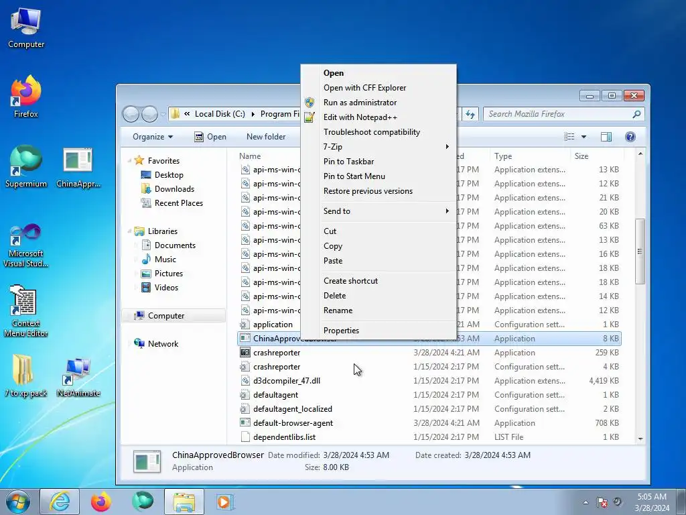Open Internet Explorer from the taskbar
The width and height of the screenshot is (686, 515).
(x=60, y=502)
